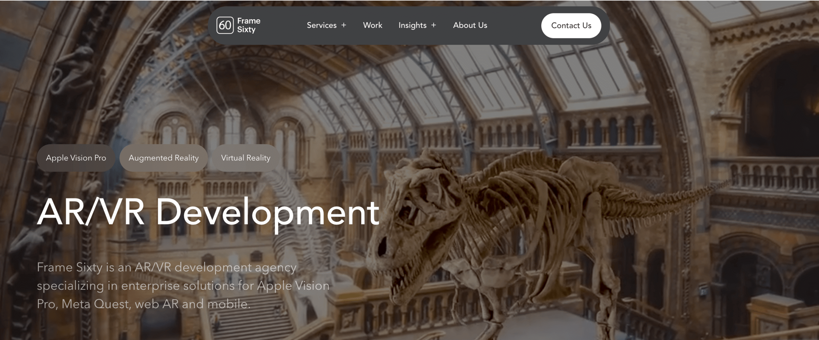
Task: Select the Apple Vision Pro tag
Action: coord(76,158)
